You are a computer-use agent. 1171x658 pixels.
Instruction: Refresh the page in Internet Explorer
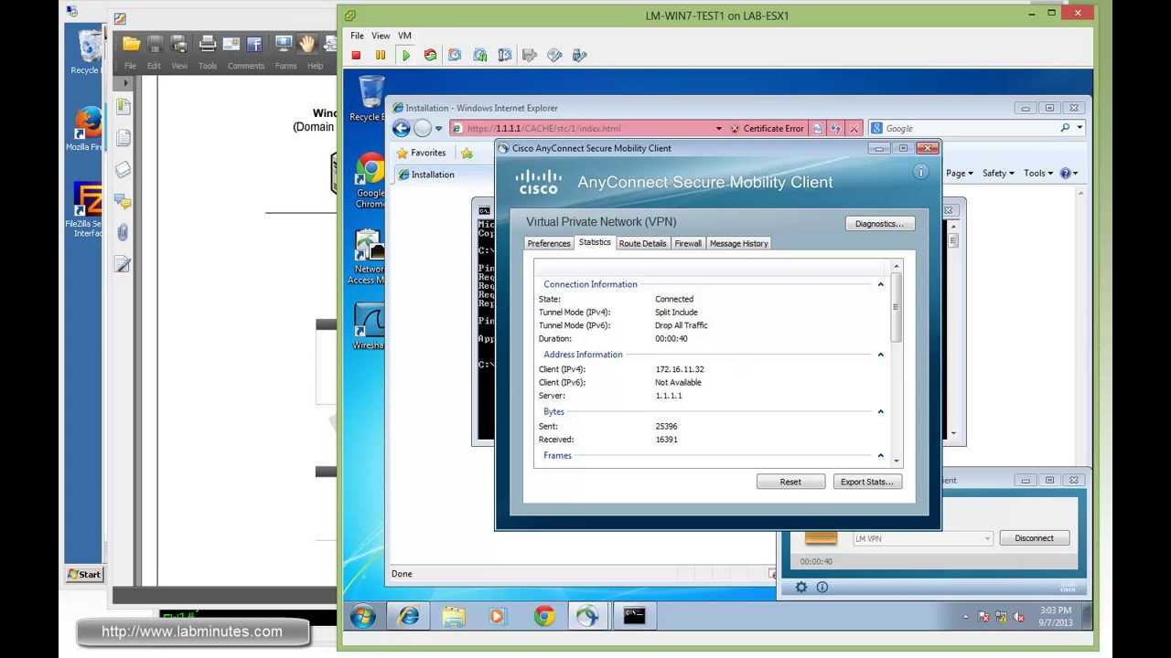tap(835, 129)
